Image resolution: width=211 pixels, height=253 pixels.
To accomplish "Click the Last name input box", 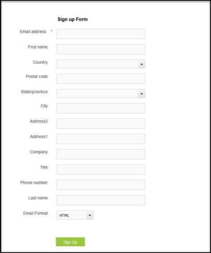I will (x=101, y=200).
